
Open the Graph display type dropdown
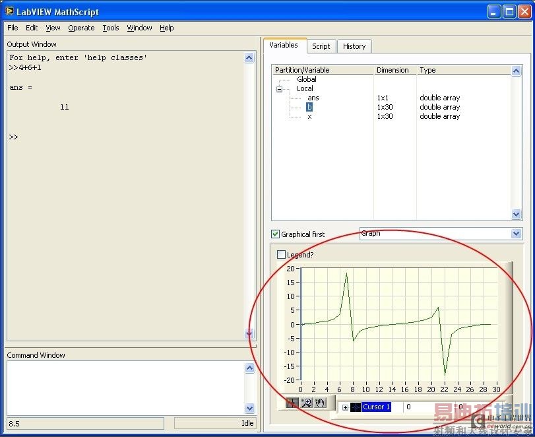[x=517, y=234]
